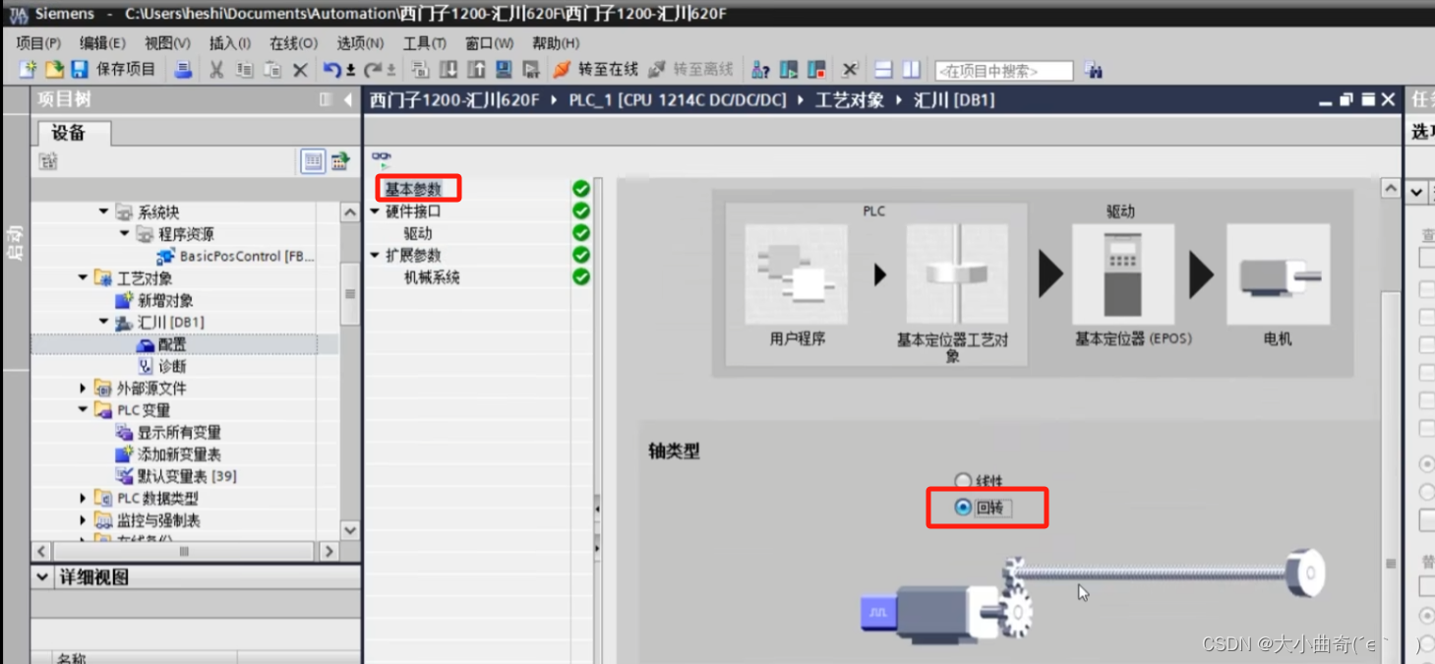Select the 线性 axis type radio button

pyautogui.click(x=963, y=481)
